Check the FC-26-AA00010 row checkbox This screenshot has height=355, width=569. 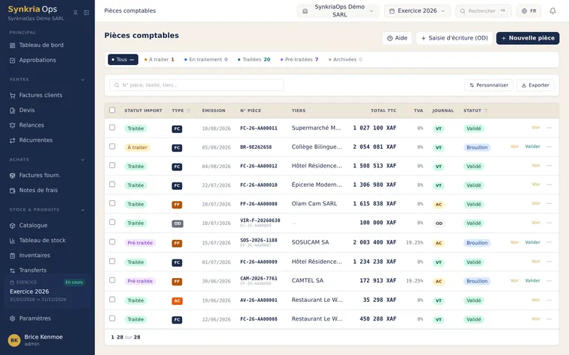(x=112, y=184)
